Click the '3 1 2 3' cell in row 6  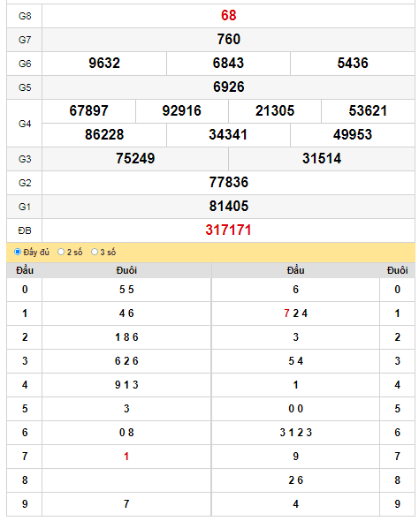[295, 433]
